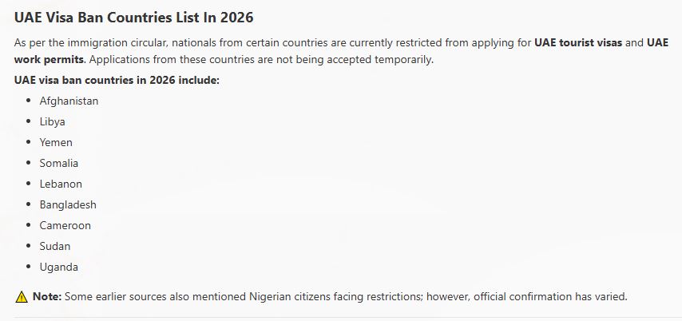682x321 pixels.
Task: Click the subheading about ban countries in 2026
Action: pos(117,81)
